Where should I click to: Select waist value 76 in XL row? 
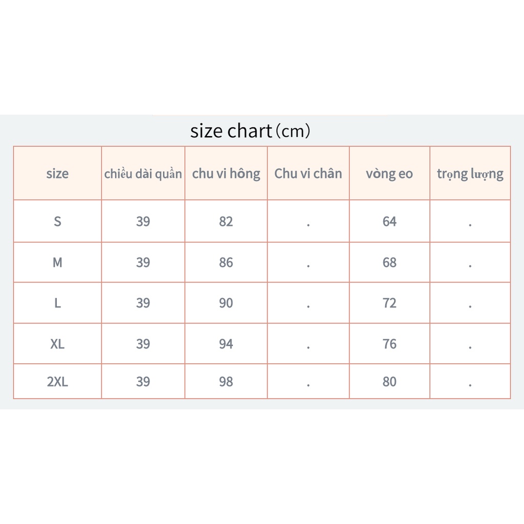[389, 344]
